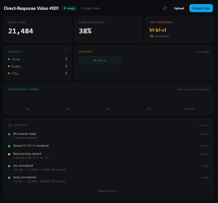Image resolution: width=218 pixels, height=203 pixels.
Task: Open the Upload dialog
Action: coord(179,8)
